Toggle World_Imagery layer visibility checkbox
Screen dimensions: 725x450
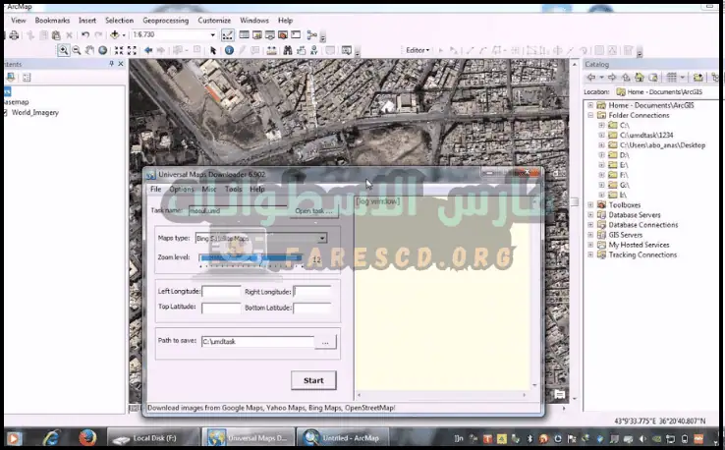[x=5, y=113]
